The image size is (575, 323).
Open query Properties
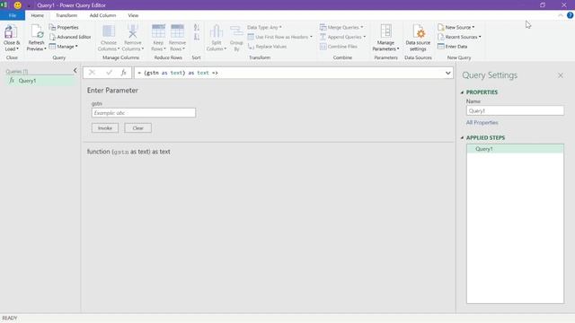pos(64,28)
